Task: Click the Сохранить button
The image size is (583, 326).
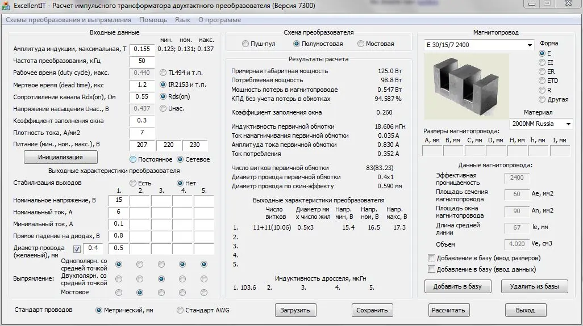Action: [372, 310]
